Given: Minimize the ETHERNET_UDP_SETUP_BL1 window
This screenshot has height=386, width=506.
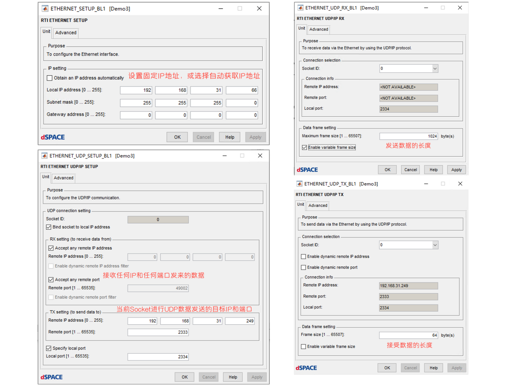Looking at the screenshot, I should (x=225, y=156).
